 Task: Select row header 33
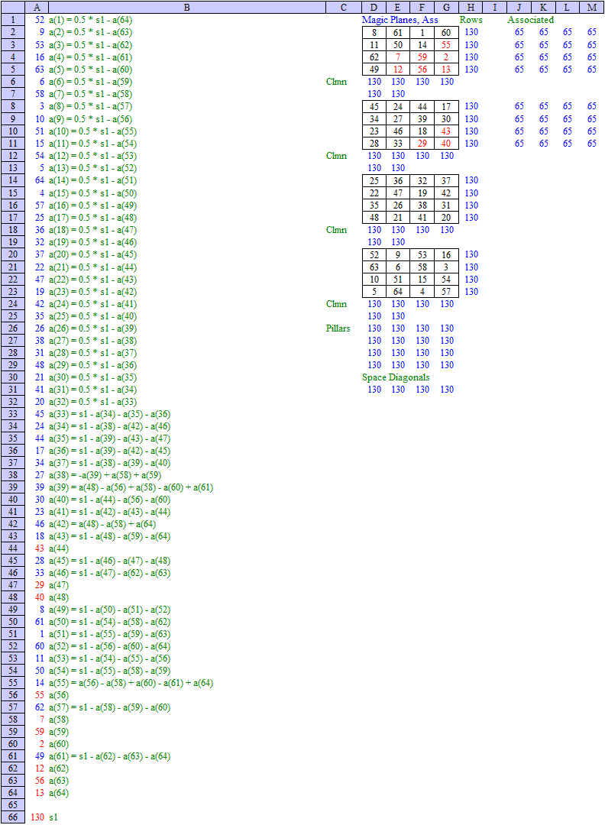(13, 414)
